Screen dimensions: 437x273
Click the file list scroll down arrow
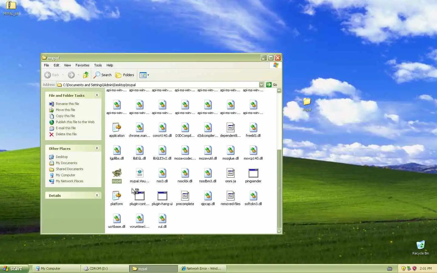click(279, 231)
